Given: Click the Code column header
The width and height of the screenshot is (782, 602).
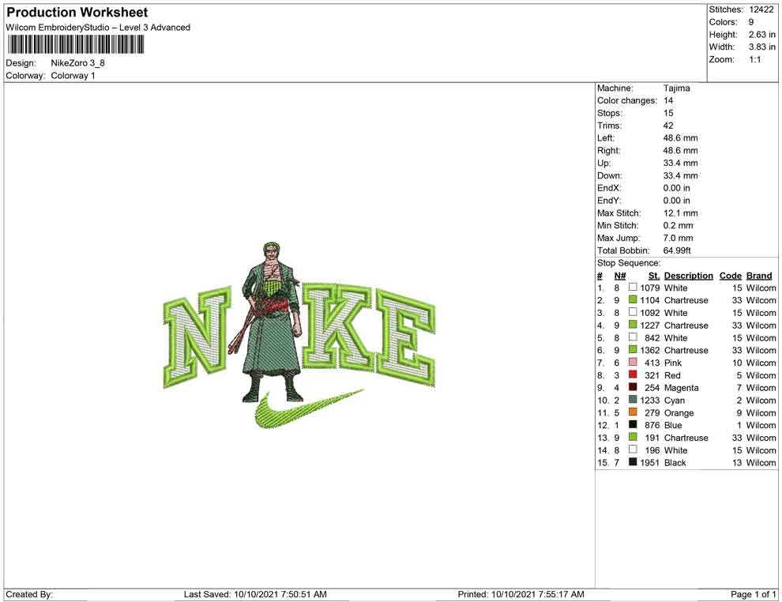Looking at the screenshot, I should coord(730,276).
